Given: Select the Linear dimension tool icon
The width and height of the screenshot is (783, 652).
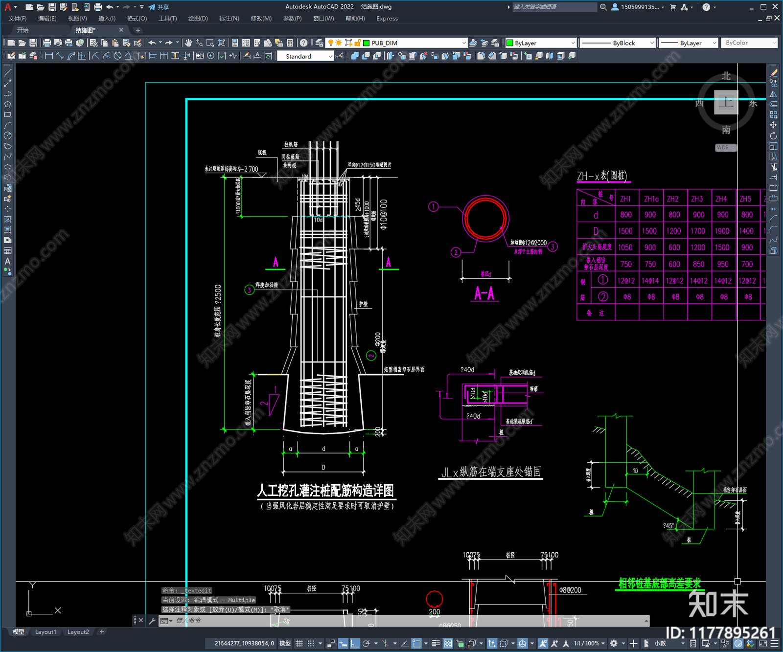Looking at the screenshot, I should (49, 56).
